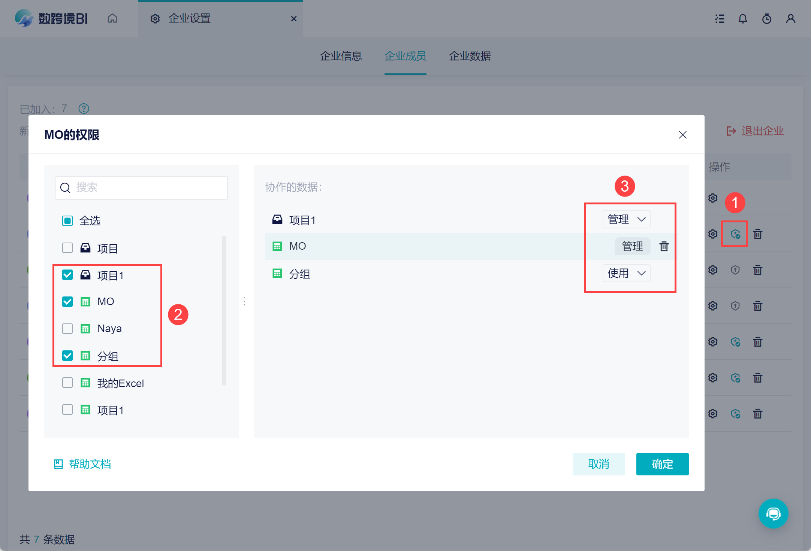Toggle the 全选 select-all checkbox

67,221
